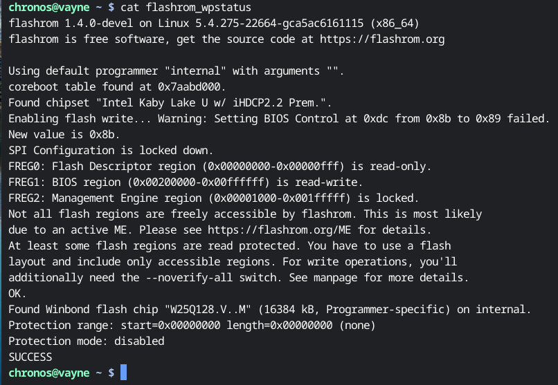Click 'New value is 0x8b.' line
This screenshot has width=558, height=385.
64,135
